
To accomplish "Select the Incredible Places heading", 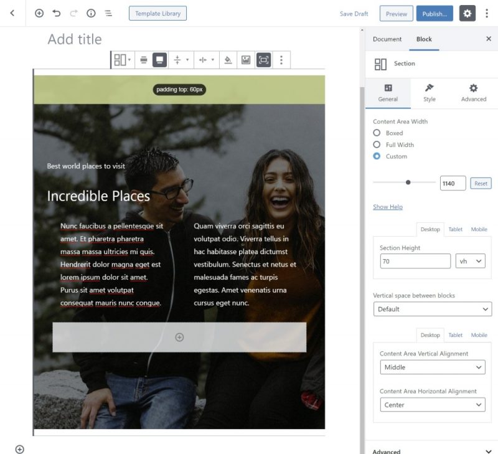I will (x=98, y=196).
